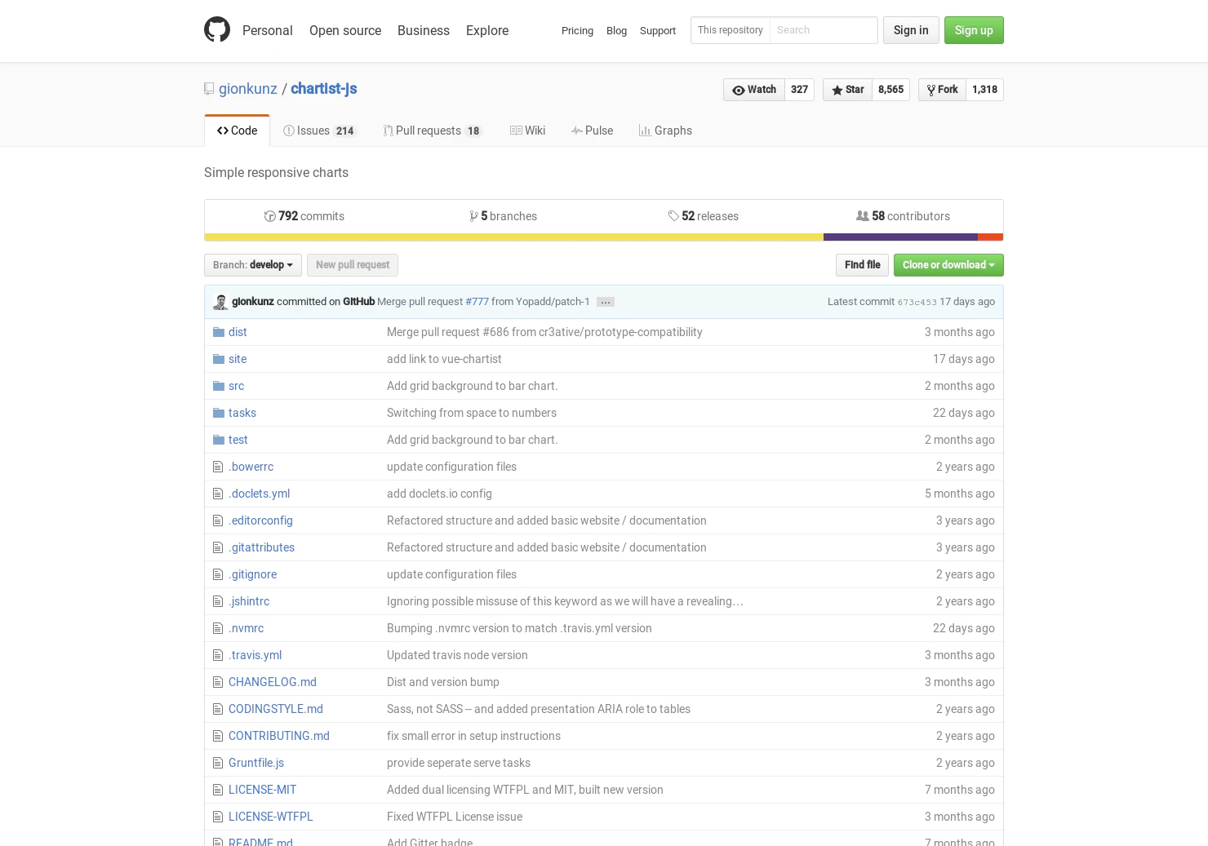Open the Code tab

[x=237, y=131]
